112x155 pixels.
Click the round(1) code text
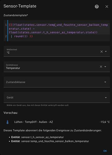point(21,36)
